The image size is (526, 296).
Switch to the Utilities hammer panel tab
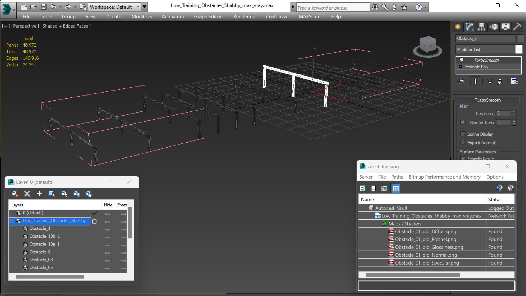tap(517, 27)
